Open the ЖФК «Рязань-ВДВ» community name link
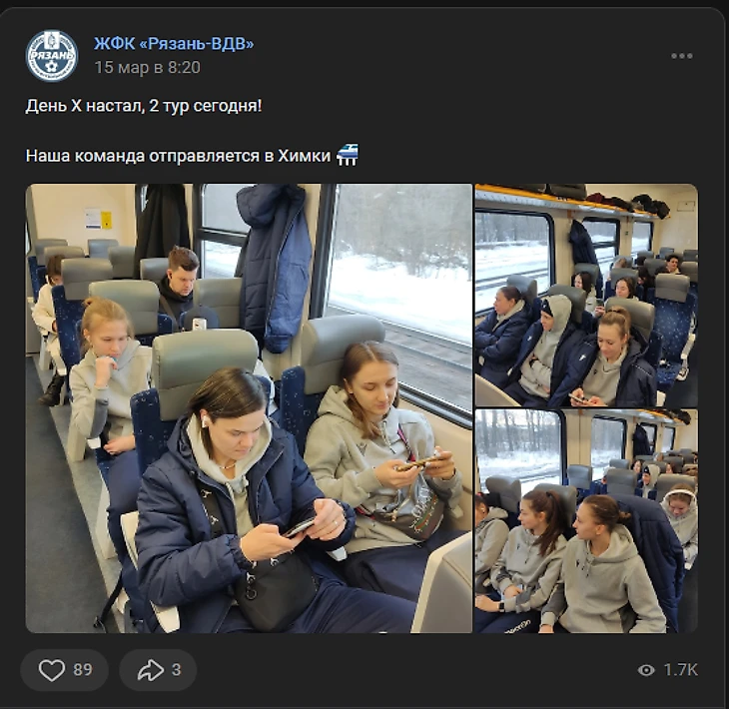The height and width of the screenshot is (709, 729). tap(174, 43)
